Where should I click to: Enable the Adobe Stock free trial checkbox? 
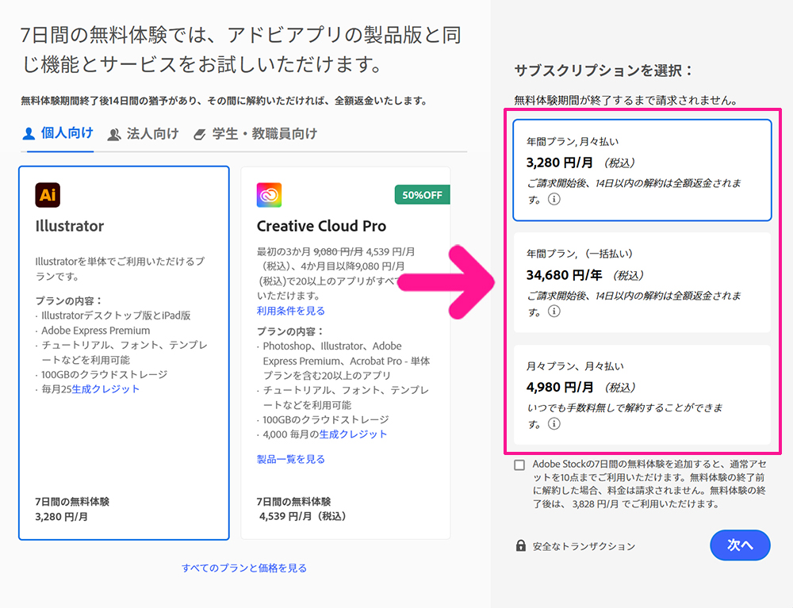[518, 467]
